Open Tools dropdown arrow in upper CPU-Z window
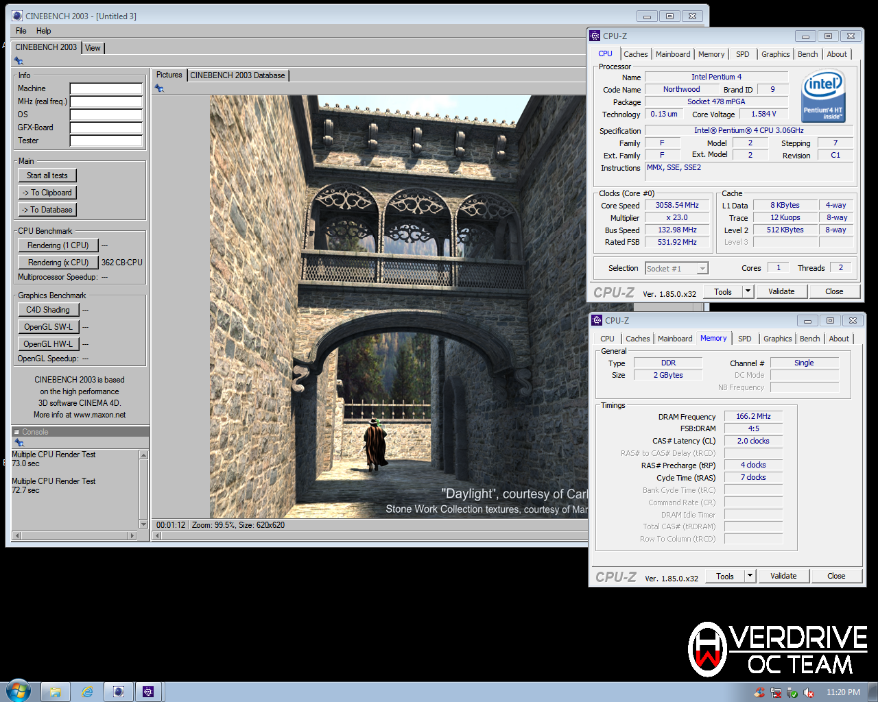The width and height of the screenshot is (878, 702). click(x=748, y=291)
